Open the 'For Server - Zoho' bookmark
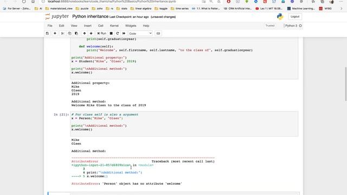The height and width of the screenshot is (195, 347). [17, 9]
